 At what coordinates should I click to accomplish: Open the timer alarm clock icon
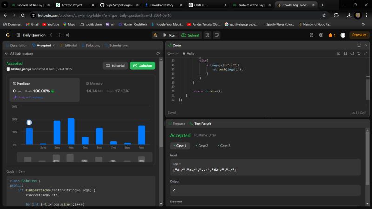pyautogui.click(x=207, y=35)
